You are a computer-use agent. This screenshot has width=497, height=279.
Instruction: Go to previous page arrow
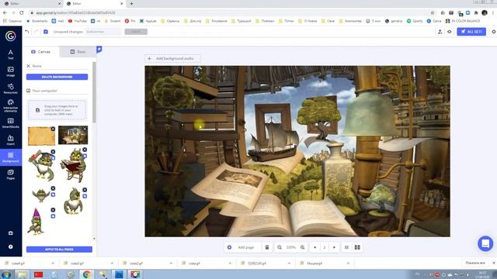[x=315, y=247]
